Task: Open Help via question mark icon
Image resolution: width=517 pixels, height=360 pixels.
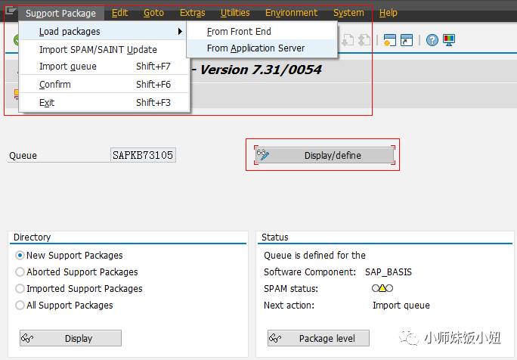Action: (x=432, y=40)
